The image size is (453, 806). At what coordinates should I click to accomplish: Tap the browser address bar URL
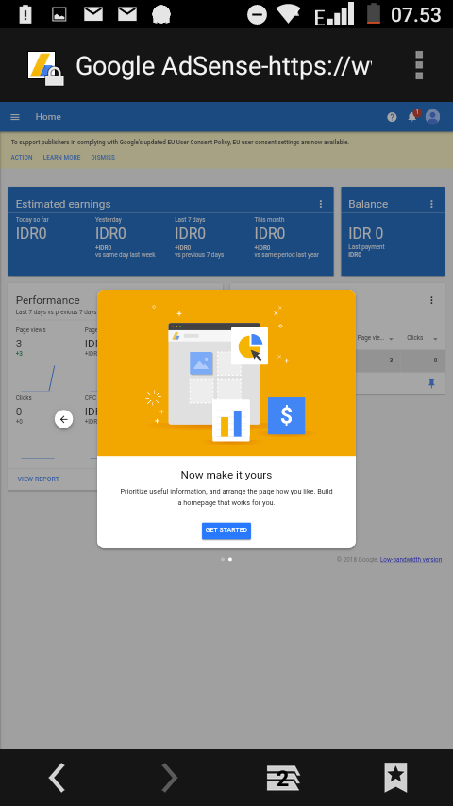223,66
